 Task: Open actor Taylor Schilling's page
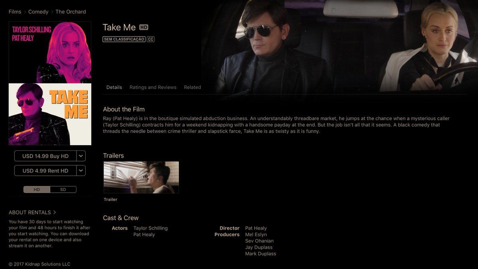click(x=151, y=228)
